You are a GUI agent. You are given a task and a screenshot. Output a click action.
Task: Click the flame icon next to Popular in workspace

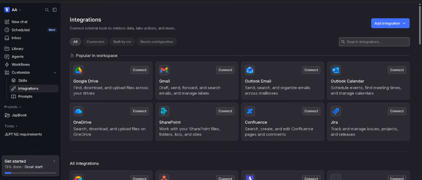tap(72, 56)
